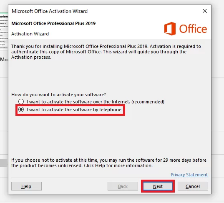Click the "Thank you for installing" paragraph
The image size is (224, 203).
point(106,52)
